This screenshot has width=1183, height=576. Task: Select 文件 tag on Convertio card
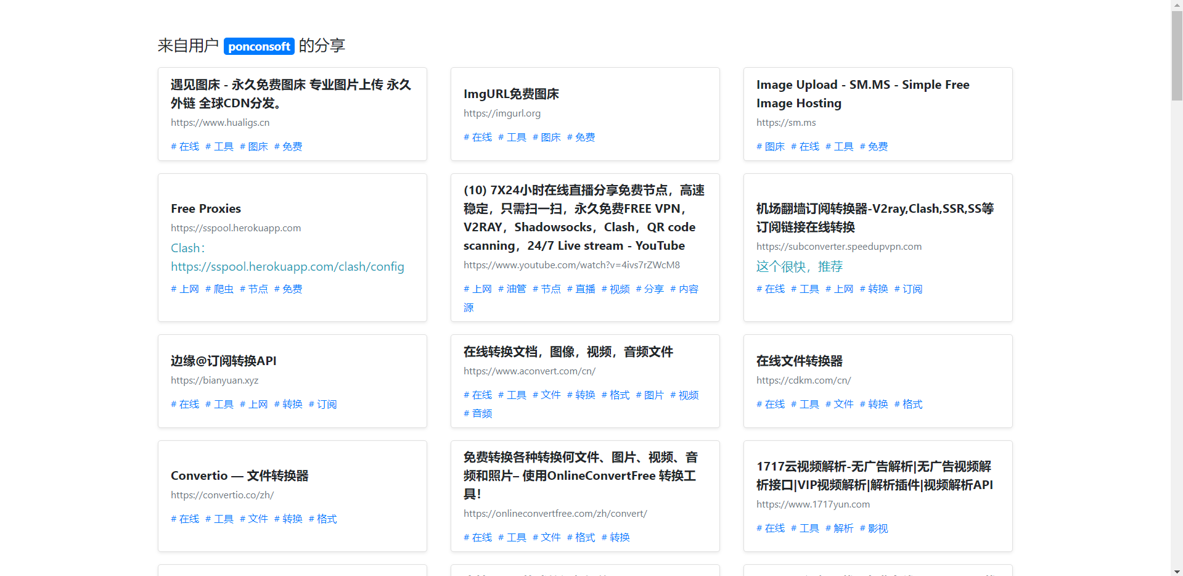(x=254, y=519)
